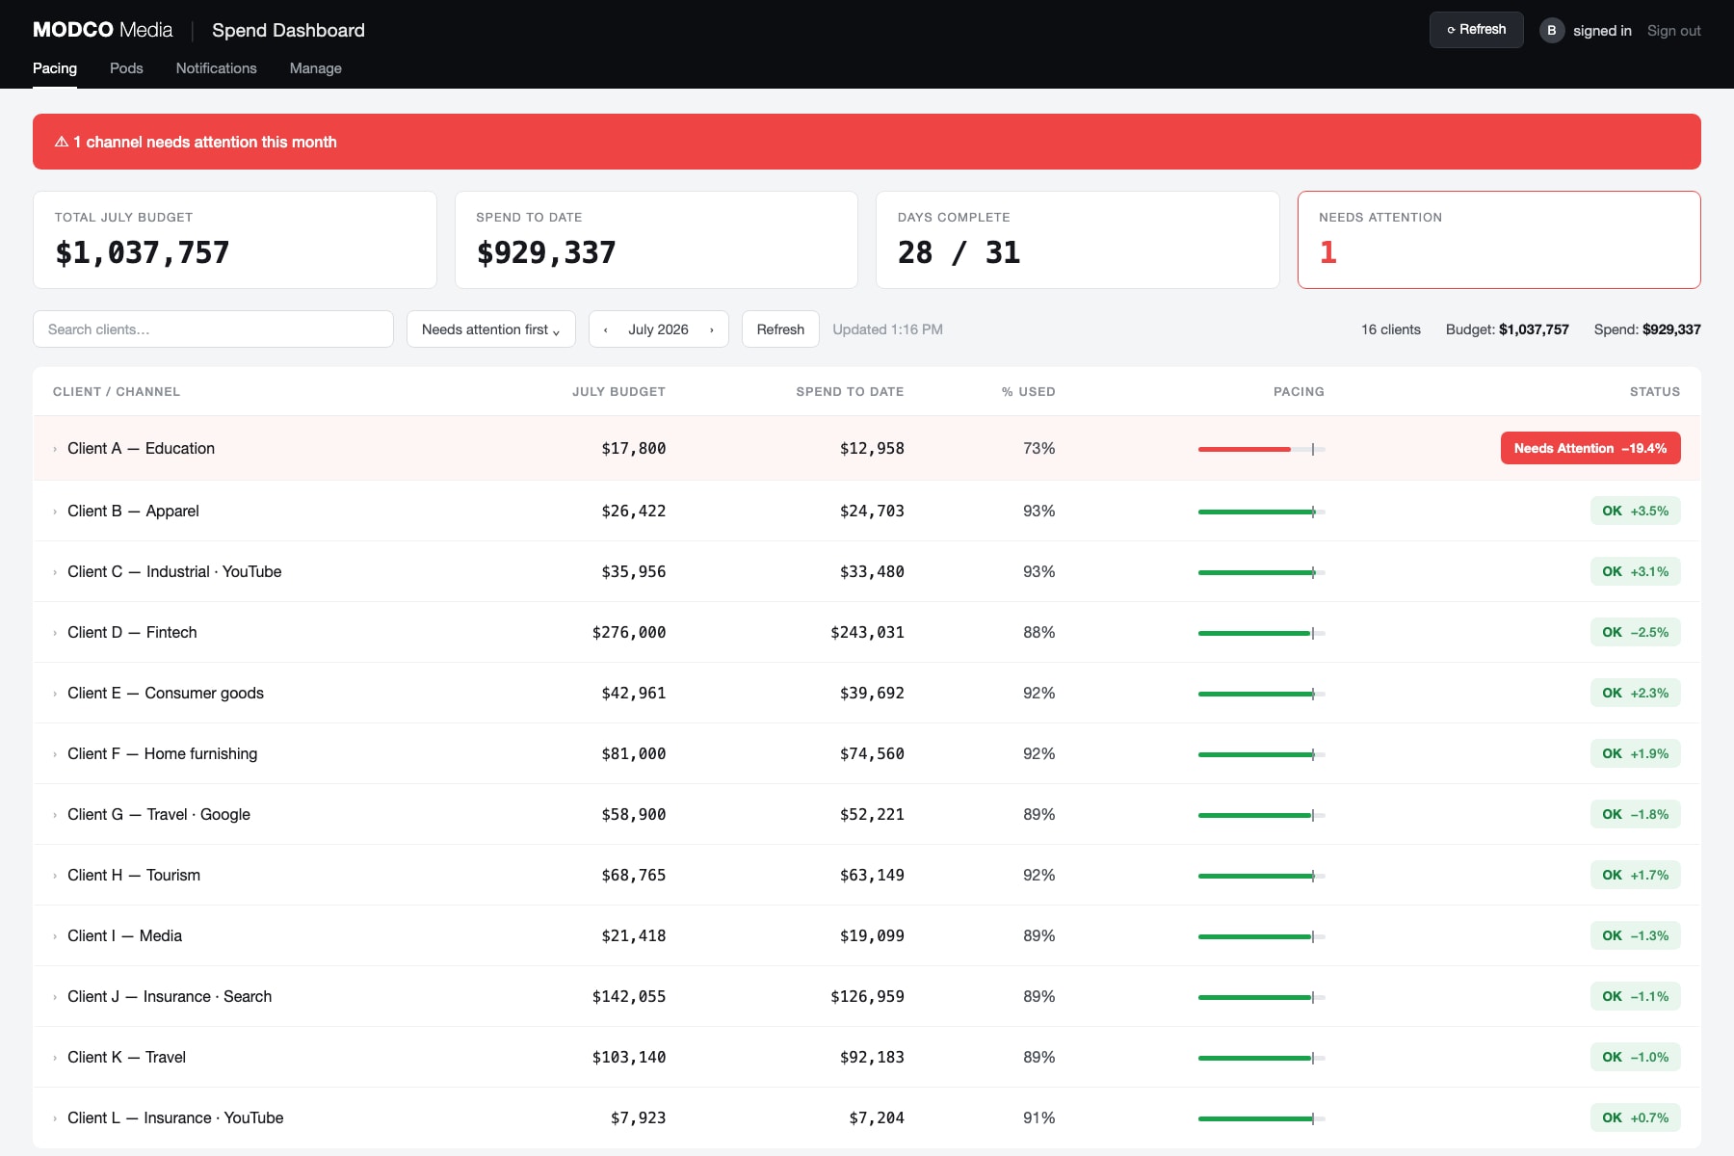Click the July 2026 month label

click(x=658, y=329)
